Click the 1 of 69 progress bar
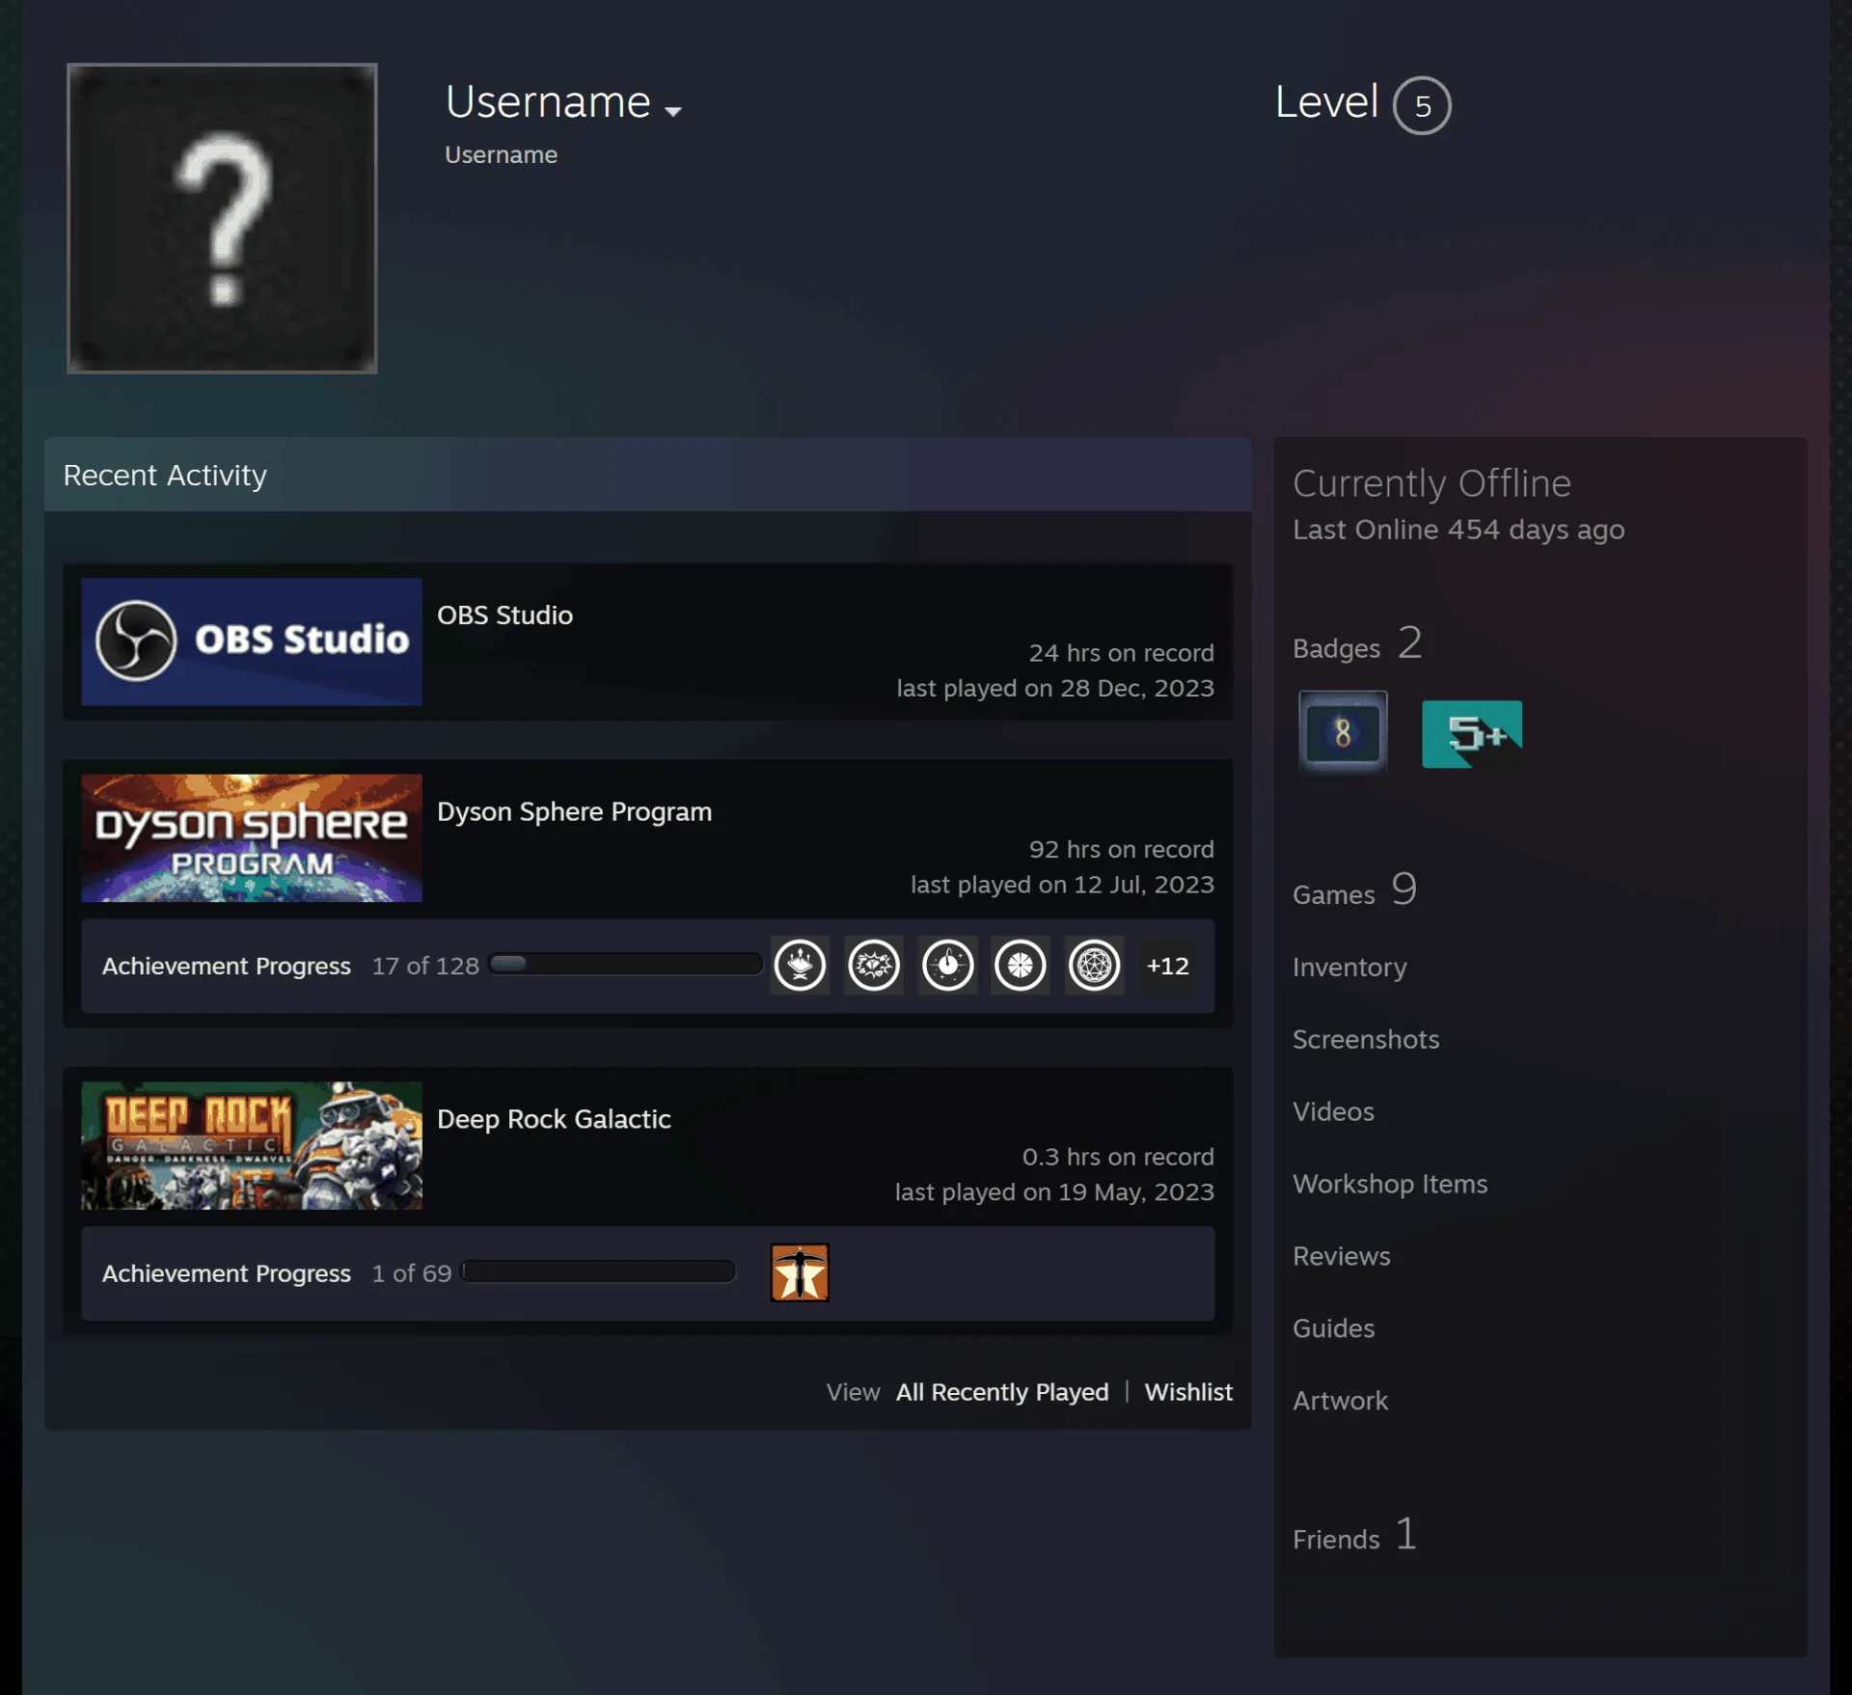Screen dimensions: 1852x1695 click(599, 1271)
